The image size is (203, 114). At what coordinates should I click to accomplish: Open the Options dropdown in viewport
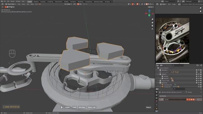(x=151, y=7)
